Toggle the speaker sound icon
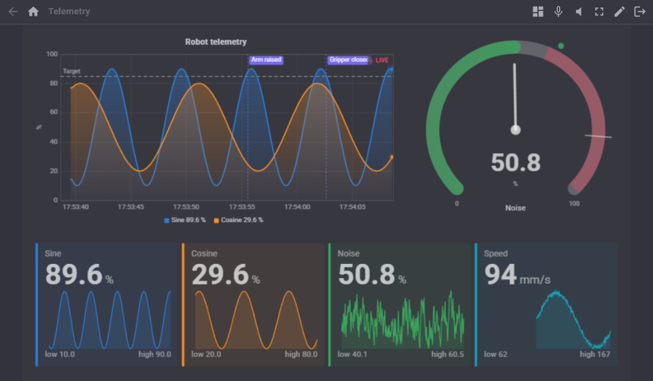The height and width of the screenshot is (381, 653). (578, 12)
